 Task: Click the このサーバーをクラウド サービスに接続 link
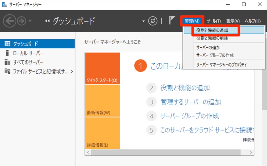pos(207,130)
